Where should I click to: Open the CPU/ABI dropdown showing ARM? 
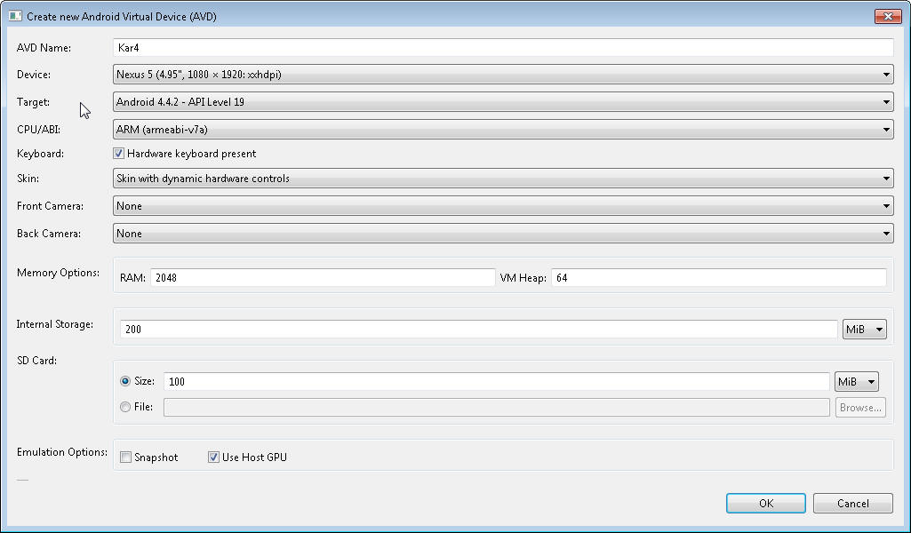pyautogui.click(x=502, y=130)
